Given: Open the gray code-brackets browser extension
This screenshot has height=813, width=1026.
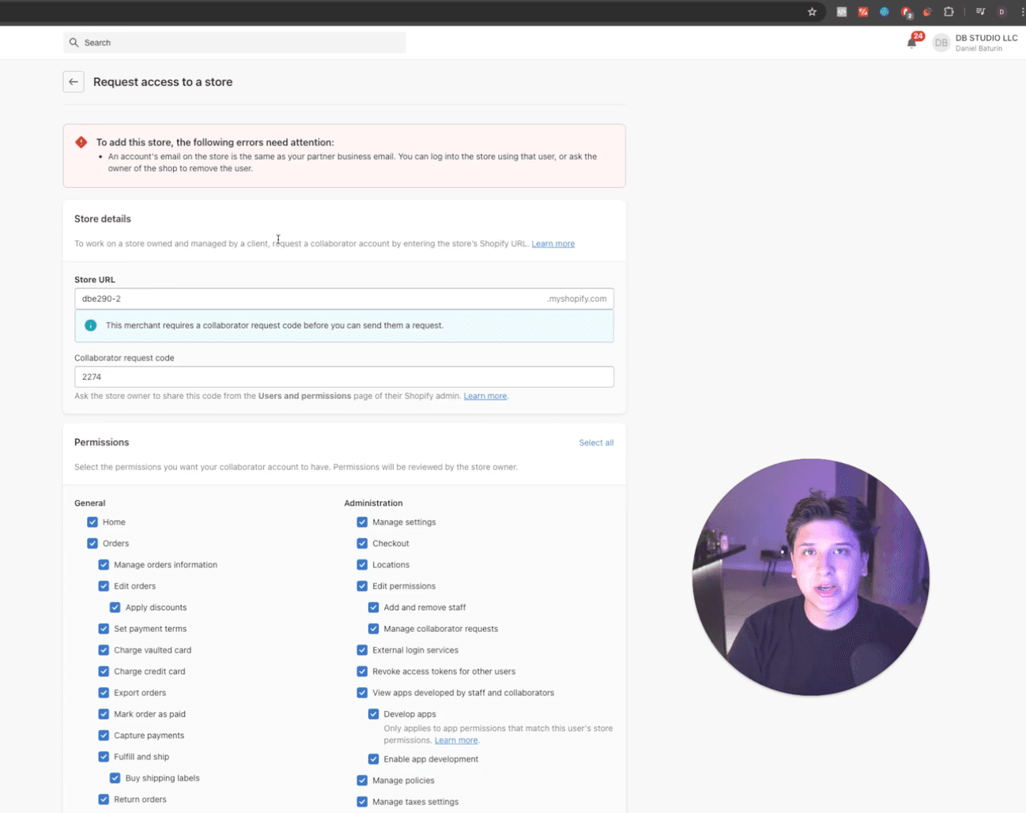Looking at the screenshot, I should [x=842, y=12].
